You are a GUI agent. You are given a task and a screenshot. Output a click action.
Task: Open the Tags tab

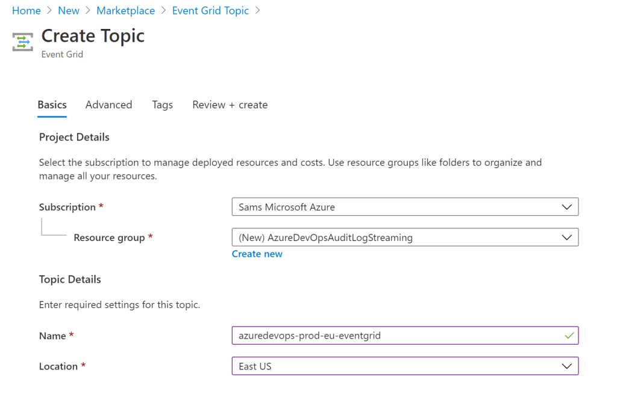pyautogui.click(x=162, y=105)
